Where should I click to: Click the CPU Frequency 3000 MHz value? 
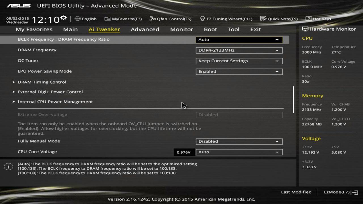[x=312, y=52]
